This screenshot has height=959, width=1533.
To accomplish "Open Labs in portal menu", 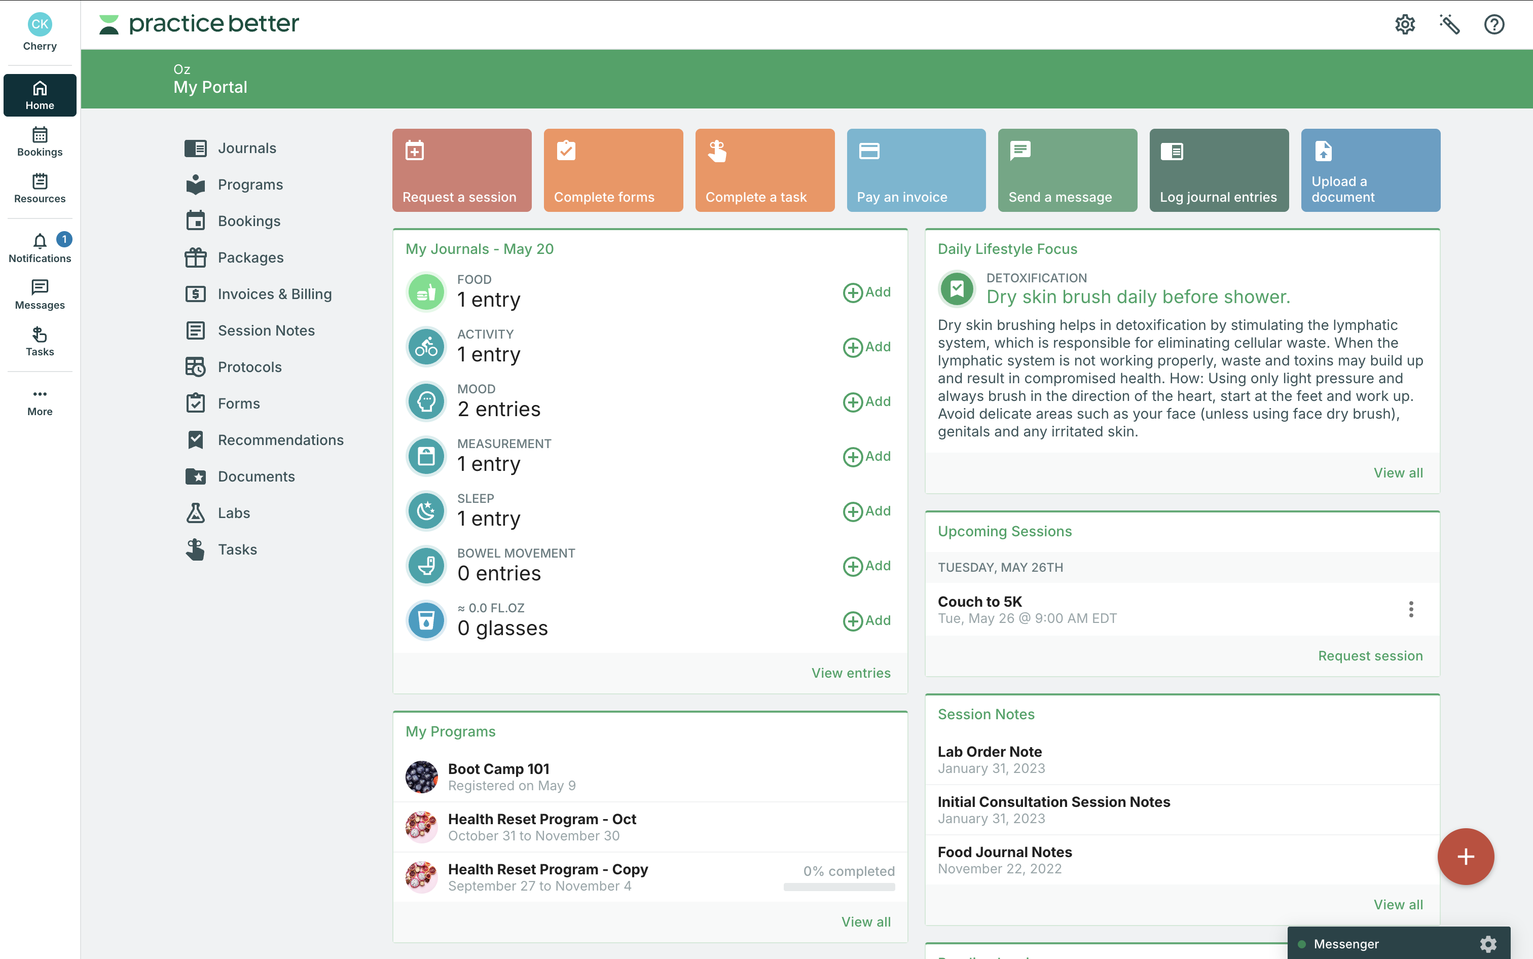I will click(217, 513).
